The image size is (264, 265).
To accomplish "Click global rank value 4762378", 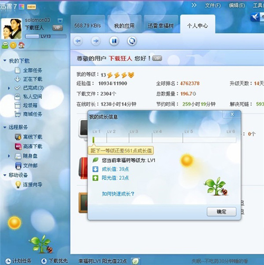I will (x=190, y=84).
